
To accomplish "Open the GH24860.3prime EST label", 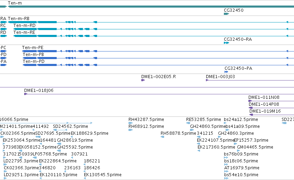I will pos(236,133).
